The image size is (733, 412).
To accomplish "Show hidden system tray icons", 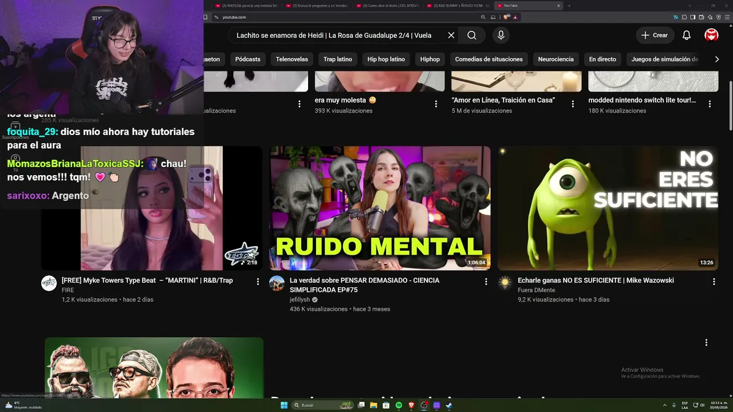I will (665, 405).
